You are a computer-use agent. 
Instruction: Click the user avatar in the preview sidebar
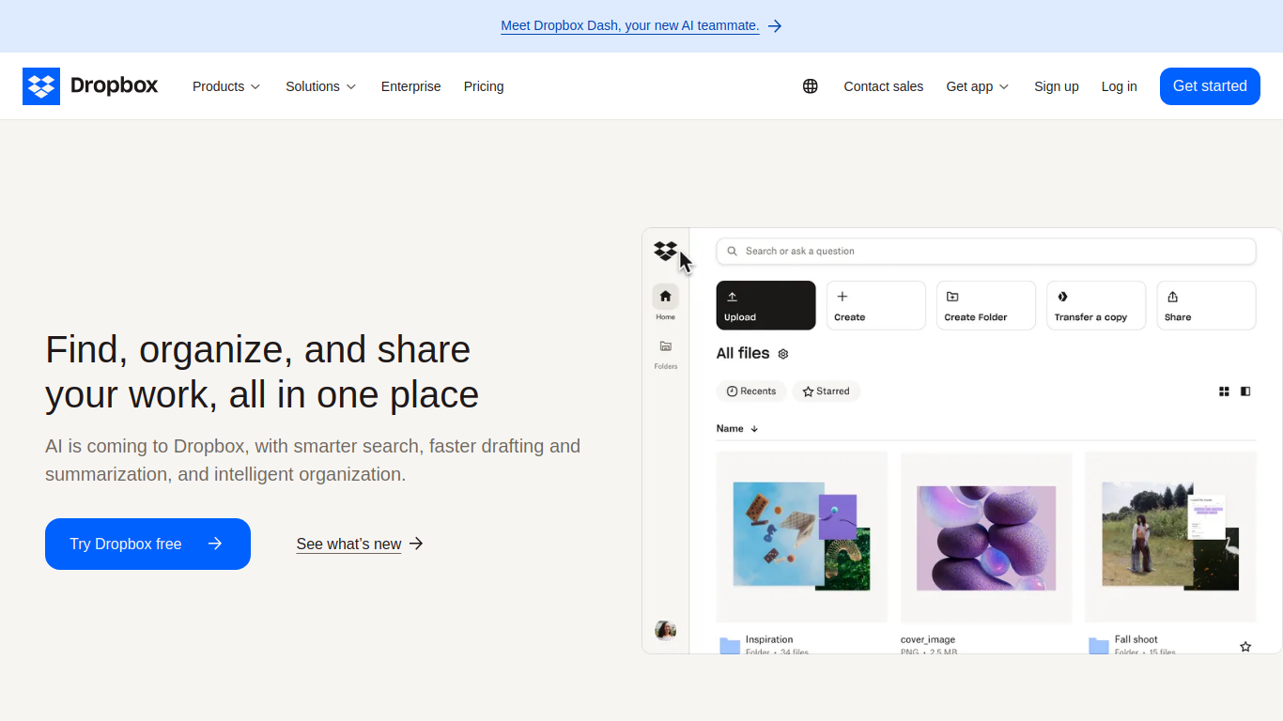pyautogui.click(x=666, y=630)
